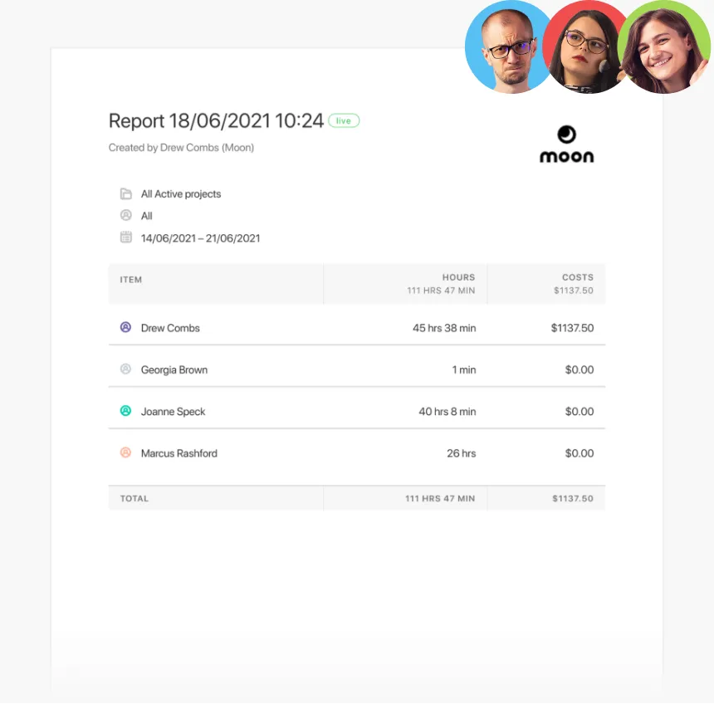Click the All people filter text

[x=147, y=216]
